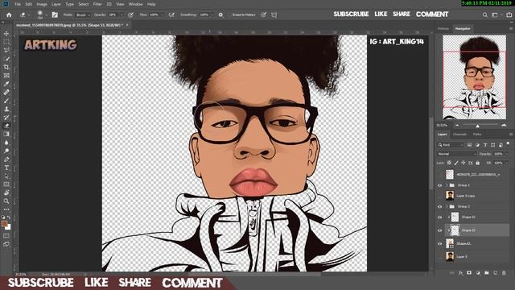Toggle pressure for opacity button
The image size is (515, 290).
(130, 14)
